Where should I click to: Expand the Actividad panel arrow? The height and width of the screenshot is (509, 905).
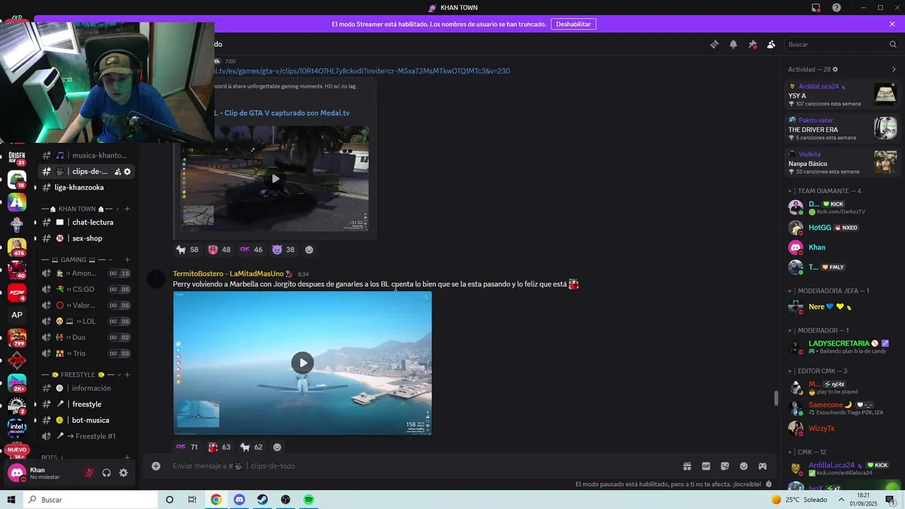click(894, 69)
